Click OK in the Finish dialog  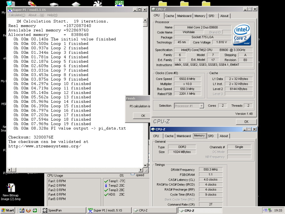[x=142, y=115]
